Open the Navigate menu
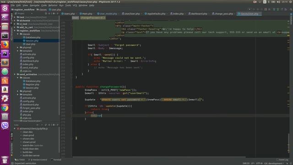The image size is (293, 165). point(35,5)
